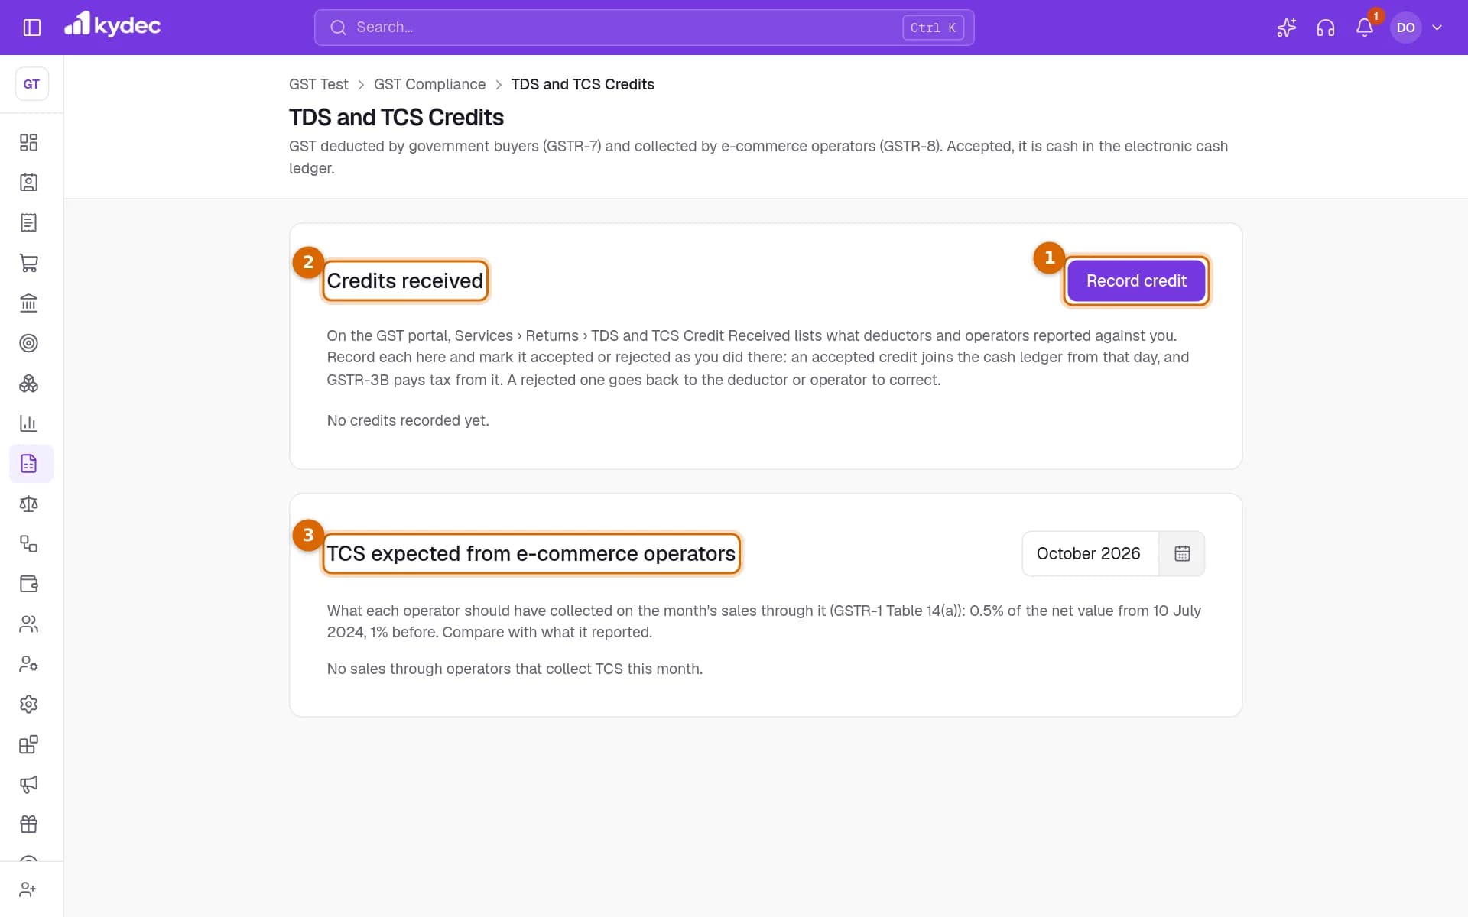Go to GST Compliance breadcrumb
This screenshot has height=917, width=1468.
pyautogui.click(x=430, y=84)
